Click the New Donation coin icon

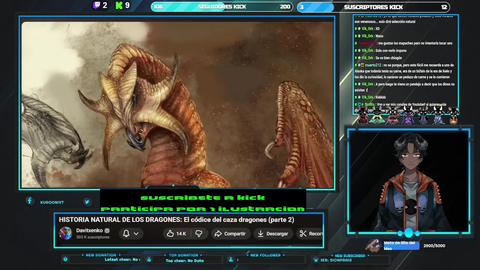click(65, 259)
